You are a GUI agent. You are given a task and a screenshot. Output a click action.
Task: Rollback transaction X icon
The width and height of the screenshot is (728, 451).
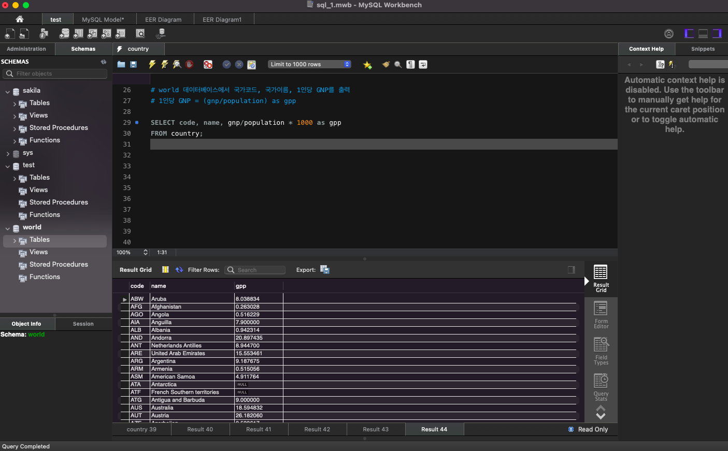point(239,65)
